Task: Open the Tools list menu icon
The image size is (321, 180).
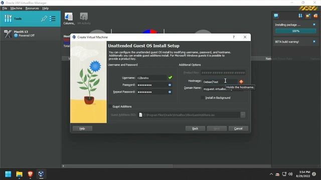Action: pos(53,19)
